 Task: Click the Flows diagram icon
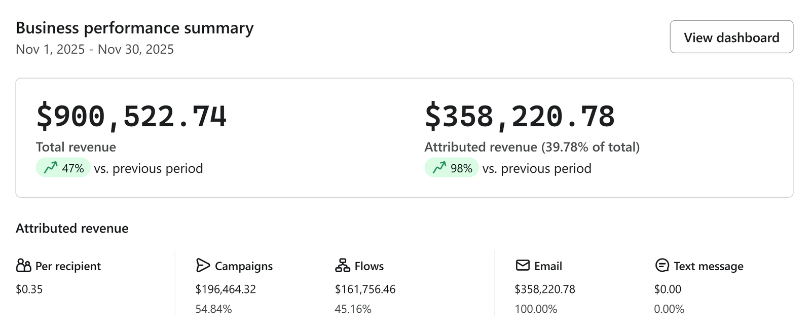click(x=343, y=266)
